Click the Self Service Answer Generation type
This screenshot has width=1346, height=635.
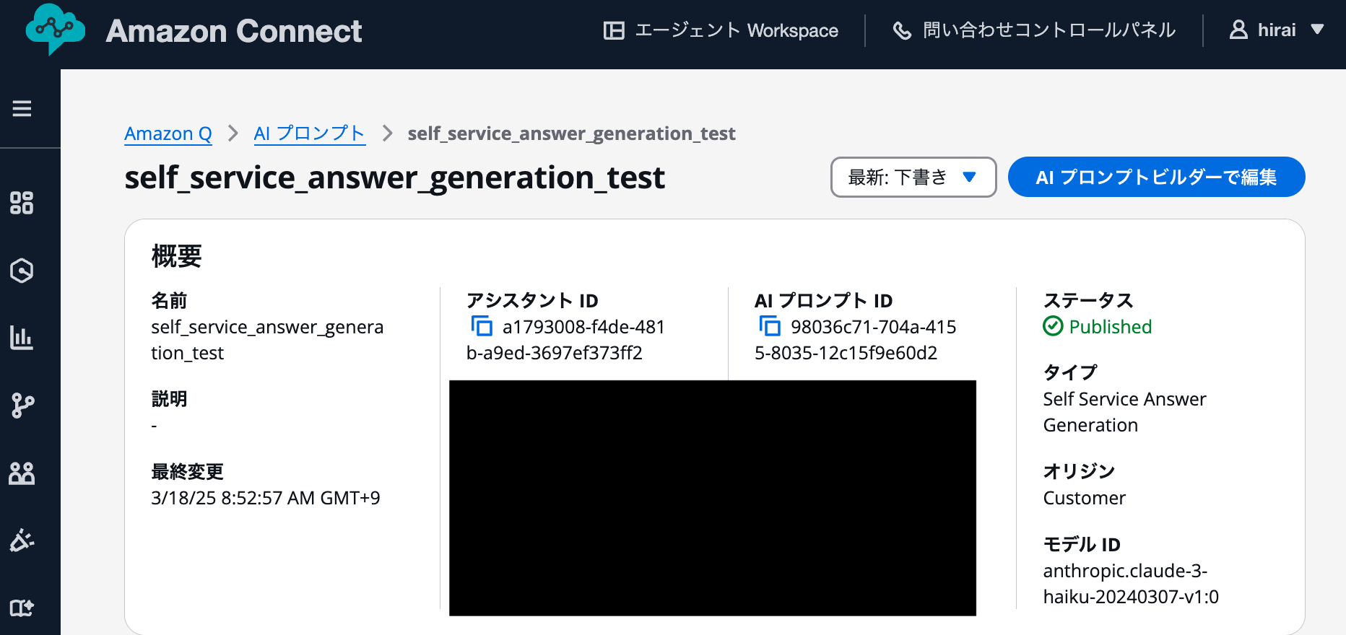[1124, 412]
